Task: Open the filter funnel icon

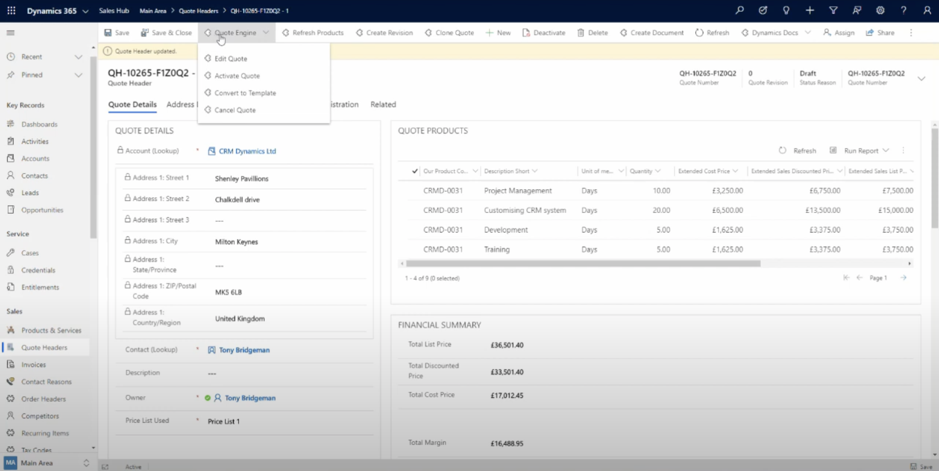Action: (833, 10)
